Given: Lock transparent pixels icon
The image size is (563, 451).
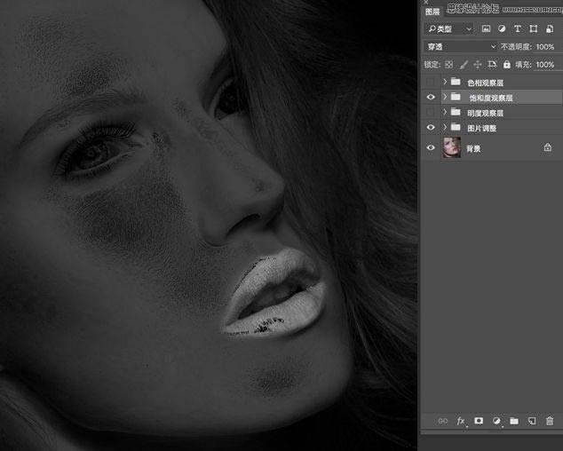Looking at the screenshot, I should point(449,65).
